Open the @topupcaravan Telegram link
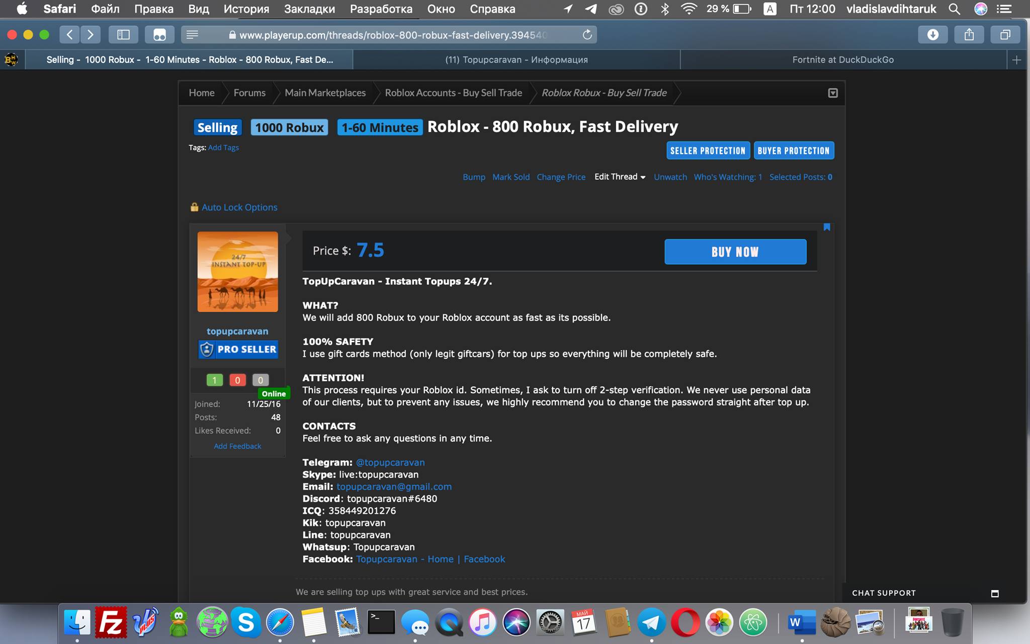The image size is (1030, 644). click(390, 462)
